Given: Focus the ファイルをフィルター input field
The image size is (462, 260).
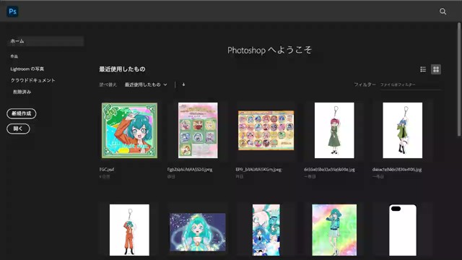Looking at the screenshot, I should click(x=410, y=85).
